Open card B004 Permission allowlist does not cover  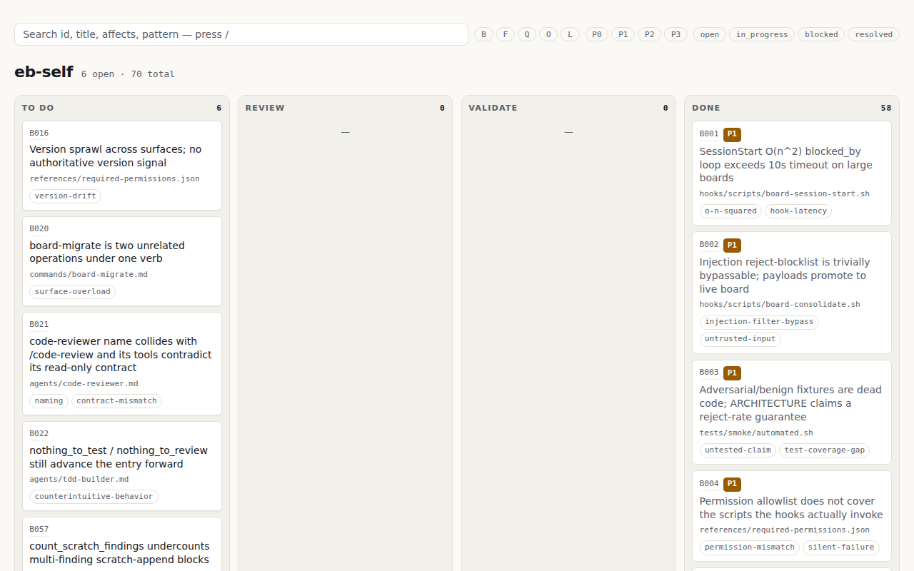[792, 516]
